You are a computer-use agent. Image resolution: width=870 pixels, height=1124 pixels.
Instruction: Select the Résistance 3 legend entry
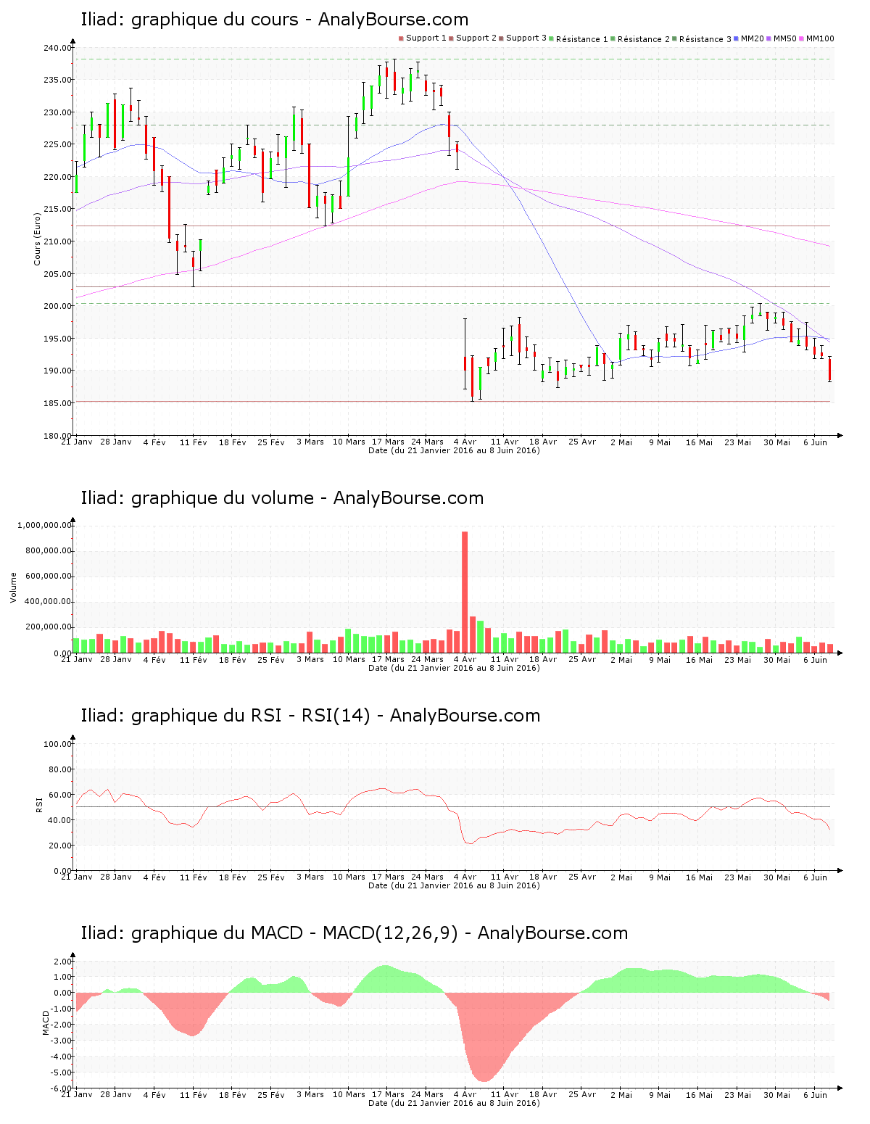702,39
